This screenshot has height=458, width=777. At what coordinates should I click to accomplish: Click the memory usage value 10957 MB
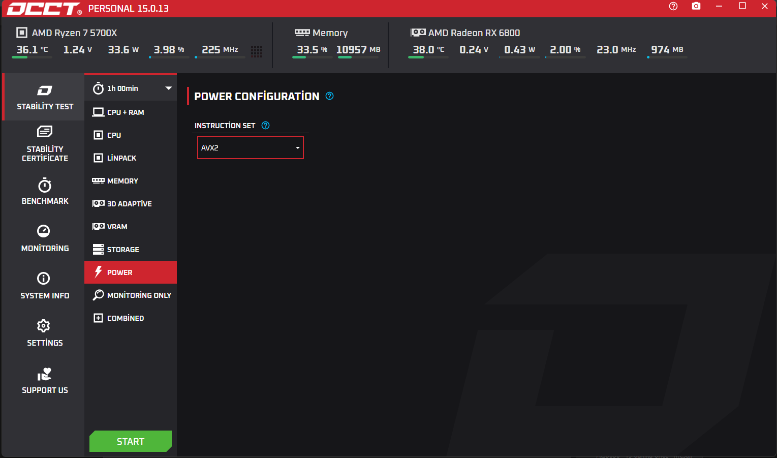tap(358, 50)
